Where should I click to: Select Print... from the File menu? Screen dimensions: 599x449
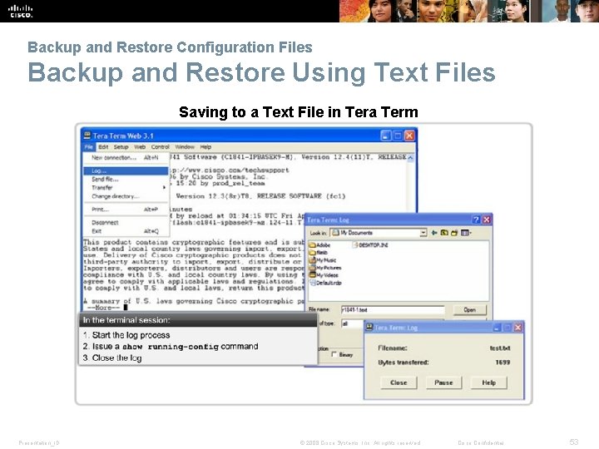[126, 210]
